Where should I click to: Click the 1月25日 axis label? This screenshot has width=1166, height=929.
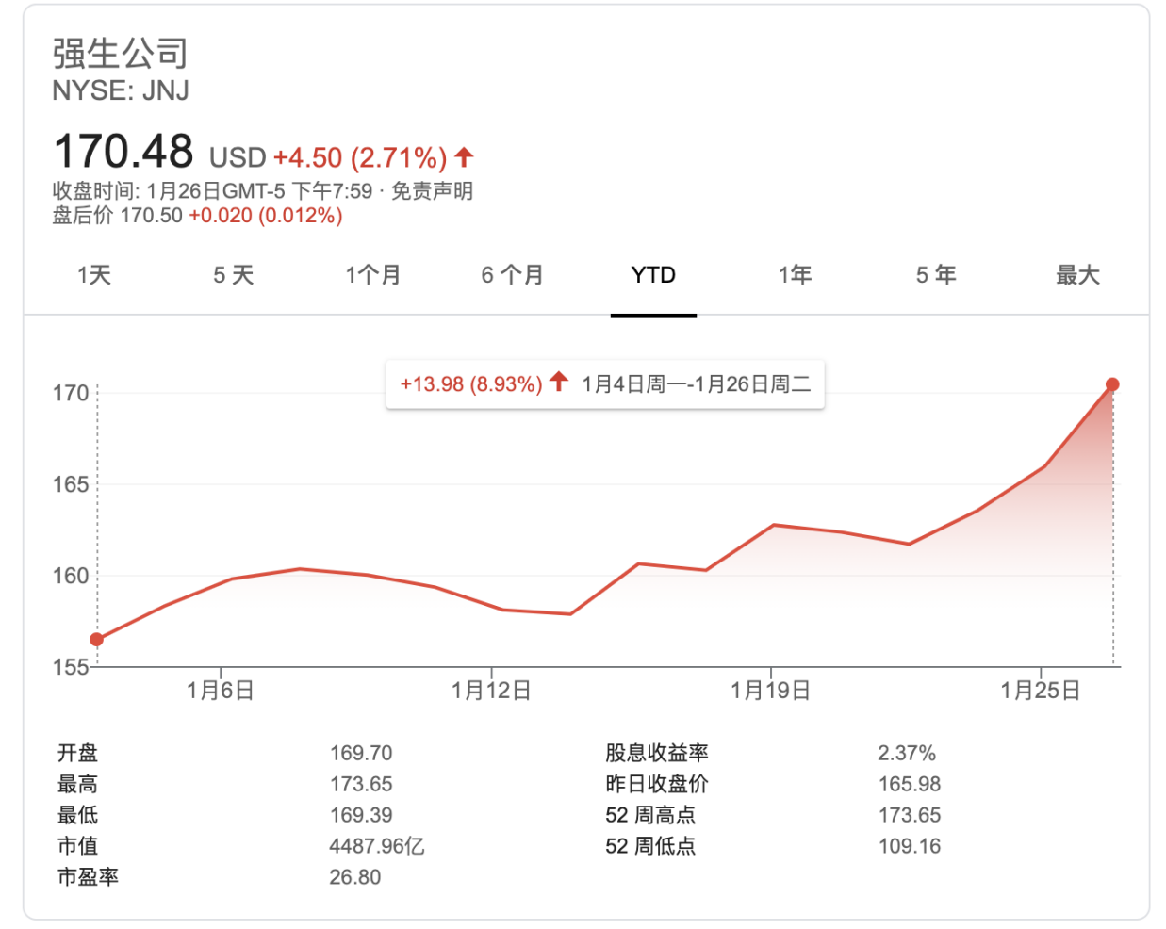[x=1041, y=691]
